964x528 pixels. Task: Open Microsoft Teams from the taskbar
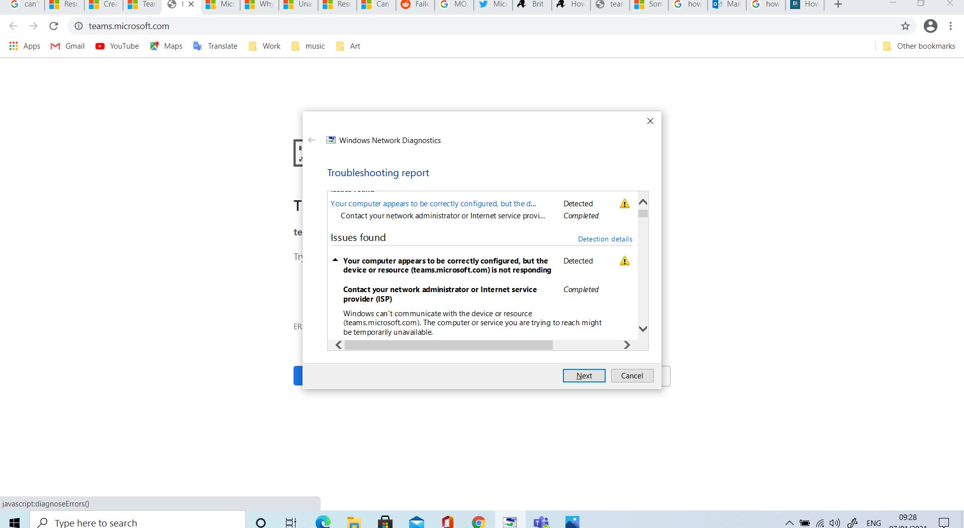541,522
